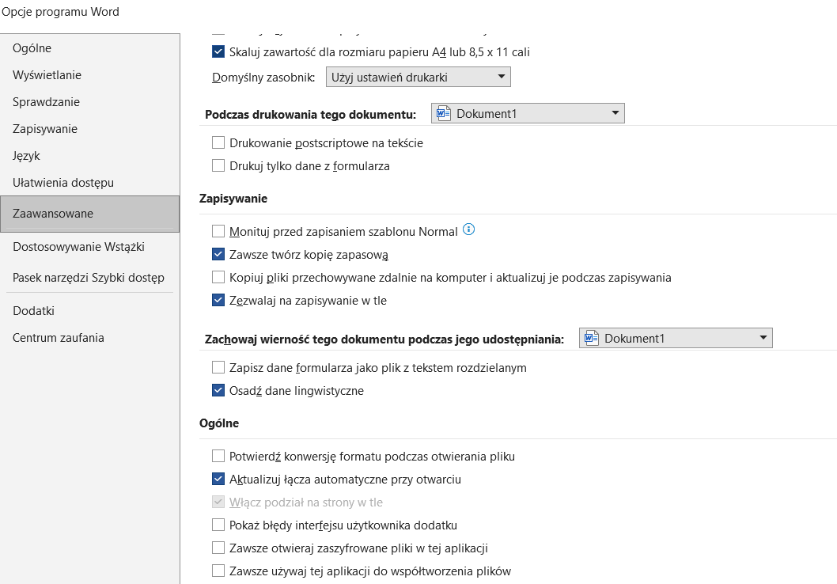The height and width of the screenshot is (584, 837).
Task: Click the Ogólne section heading in main pane
Action: click(219, 423)
